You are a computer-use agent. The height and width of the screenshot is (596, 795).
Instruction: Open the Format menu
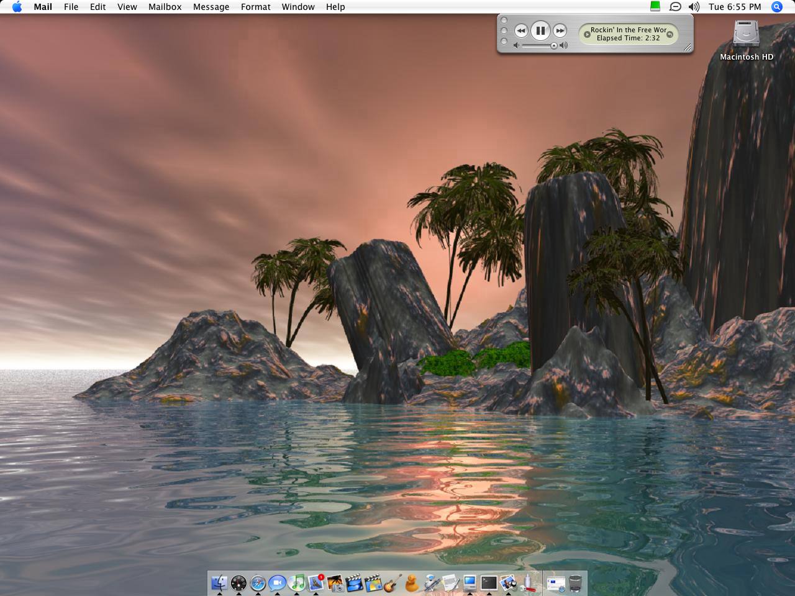[x=255, y=7]
